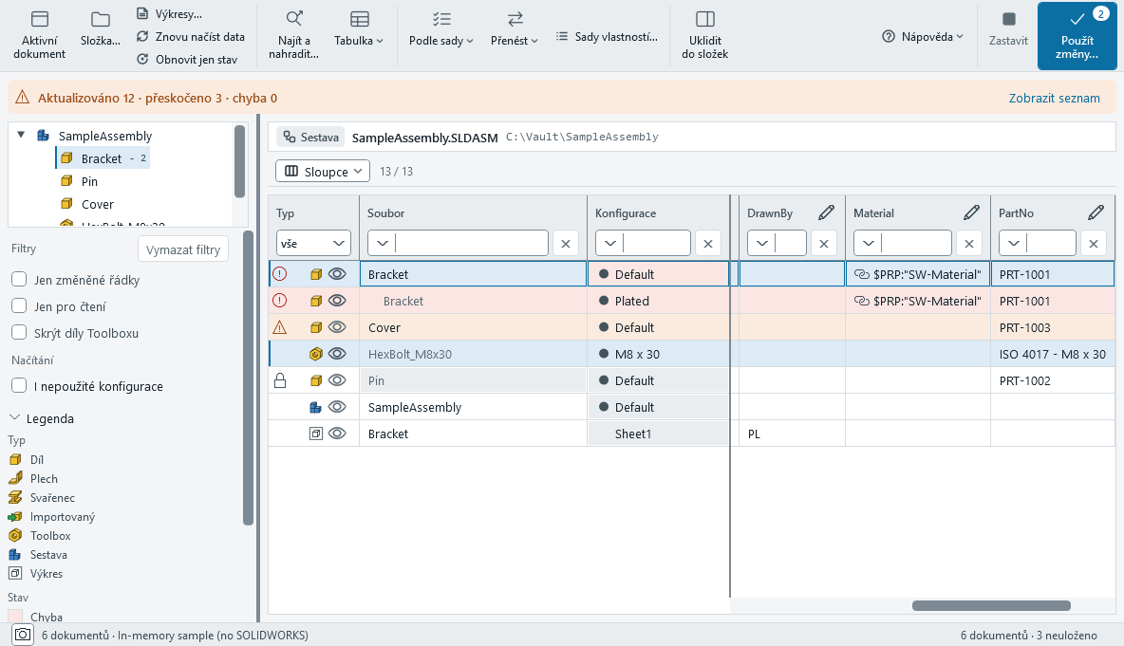
Task: Refresh status via Obnovit jen stav
Action: click(x=187, y=60)
